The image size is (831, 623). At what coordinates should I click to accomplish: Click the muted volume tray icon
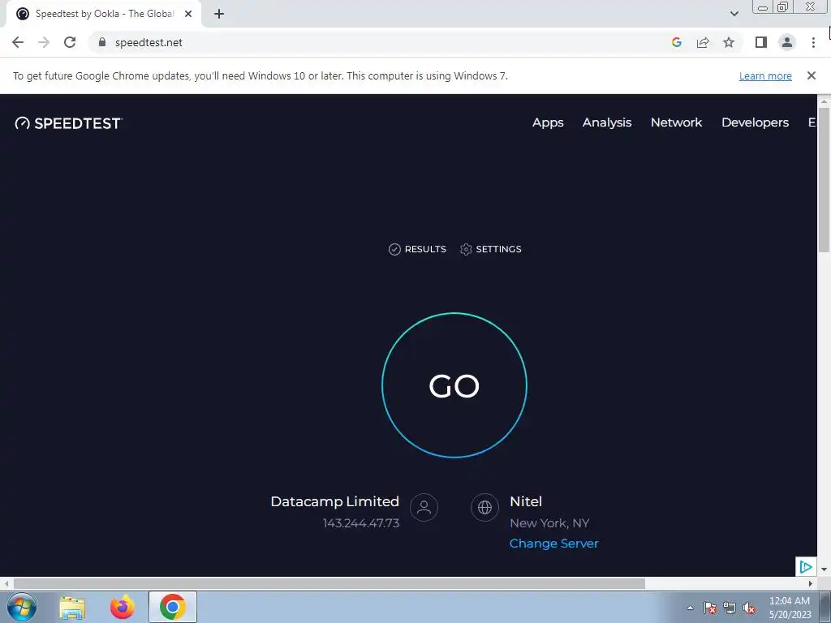point(749,608)
